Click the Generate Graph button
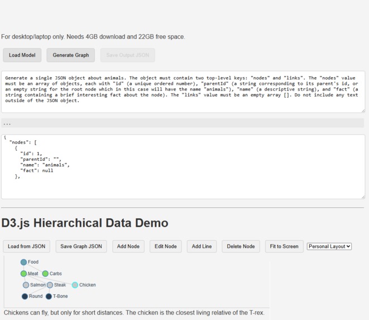The height and width of the screenshot is (320, 369). click(x=70, y=55)
